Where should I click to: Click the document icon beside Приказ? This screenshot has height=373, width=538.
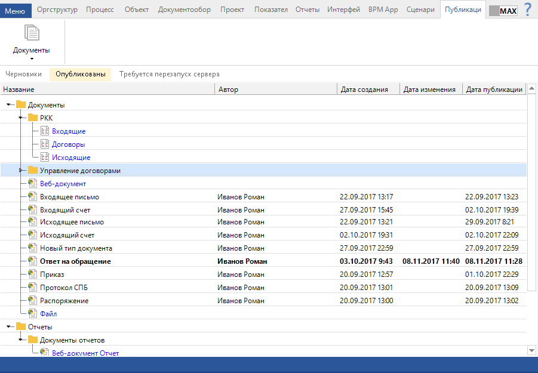(33, 275)
